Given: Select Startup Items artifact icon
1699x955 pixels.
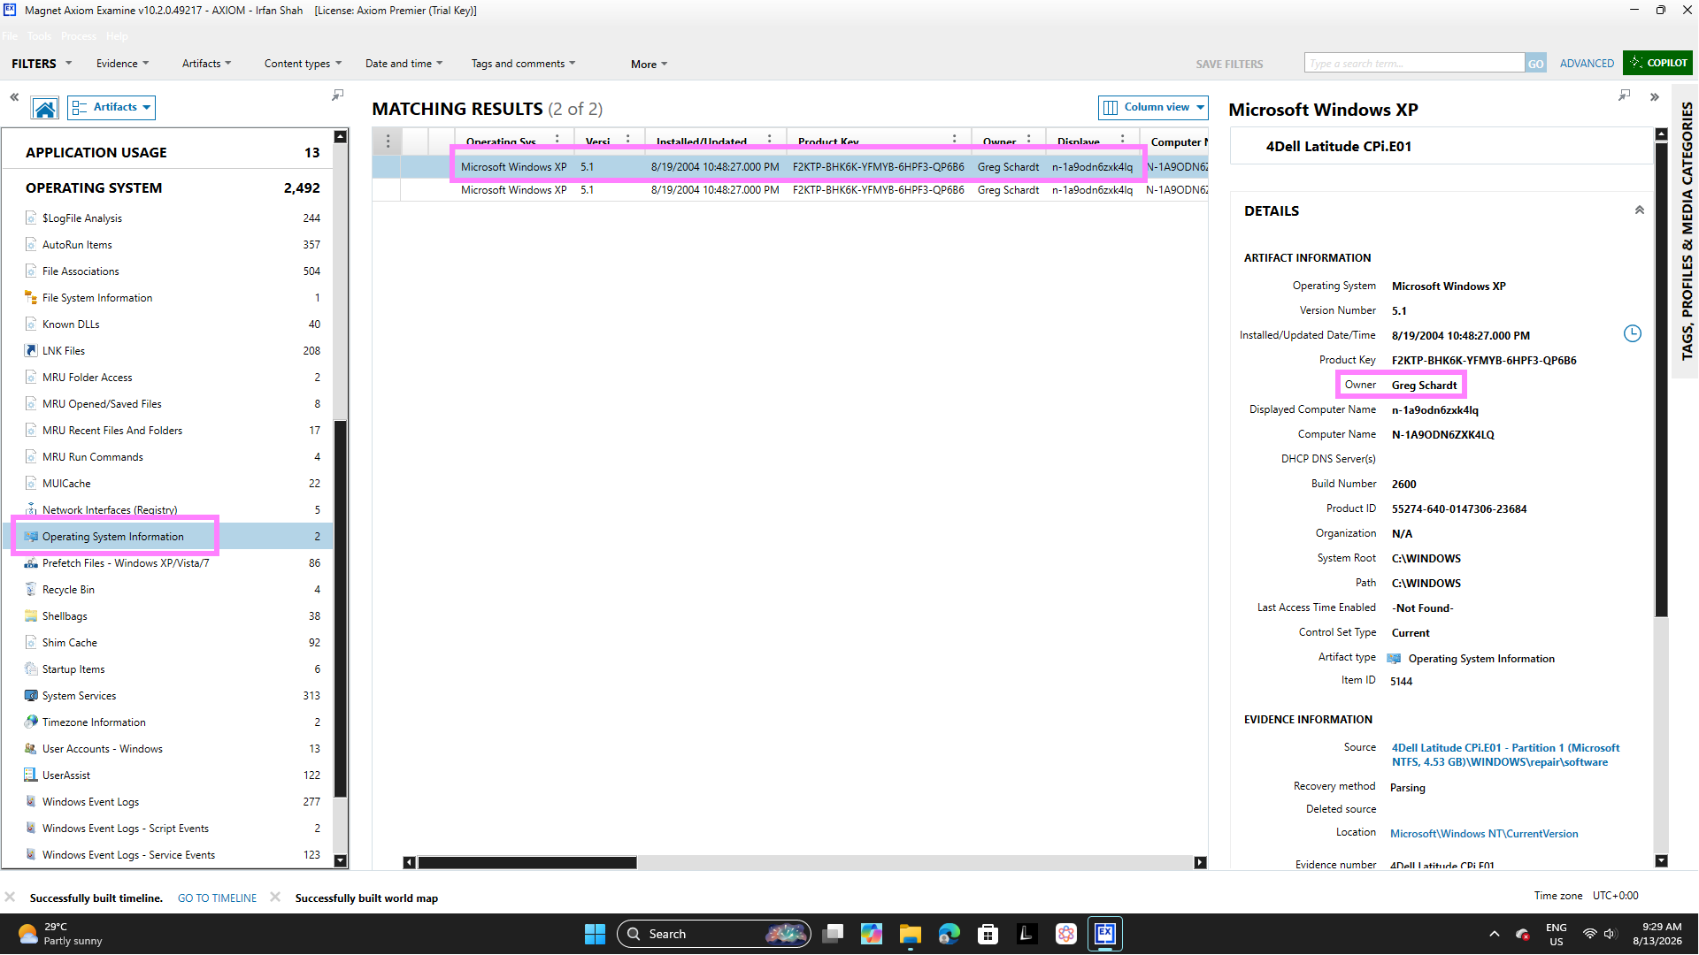Looking at the screenshot, I should click(31, 668).
